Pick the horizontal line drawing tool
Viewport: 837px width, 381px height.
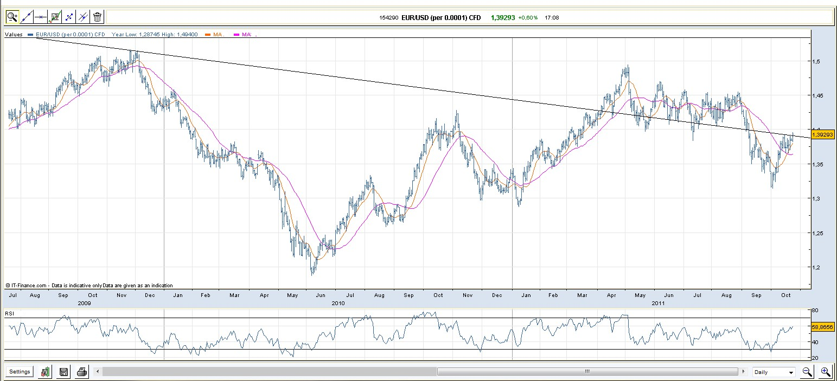point(41,17)
